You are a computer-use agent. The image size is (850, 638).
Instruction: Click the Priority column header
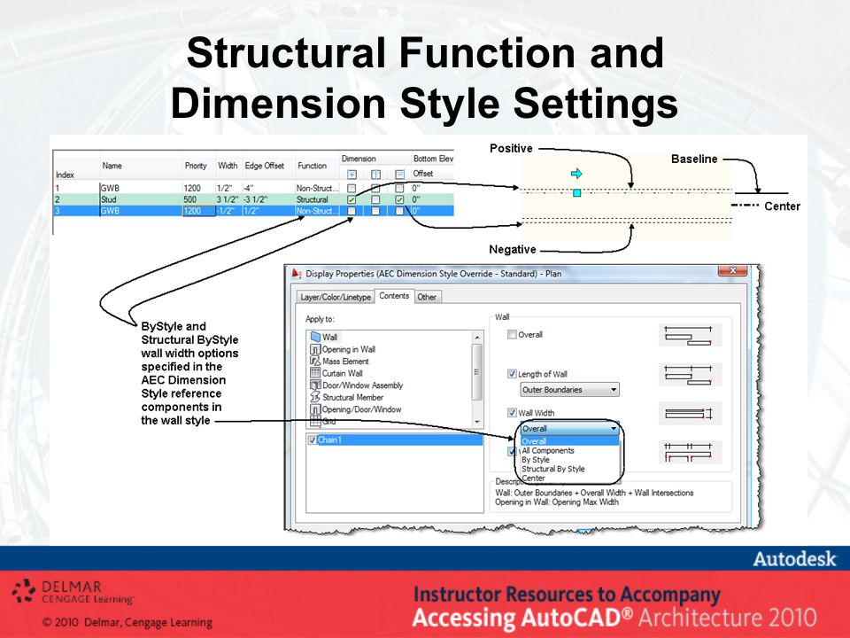click(196, 166)
